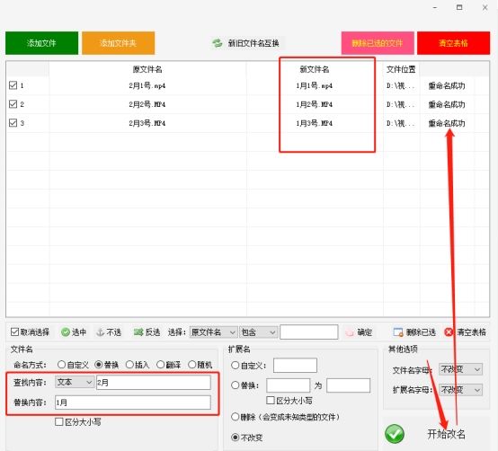Click 重命名成功 status in row 1
This screenshot has height=451, width=498.
point(447,85)
